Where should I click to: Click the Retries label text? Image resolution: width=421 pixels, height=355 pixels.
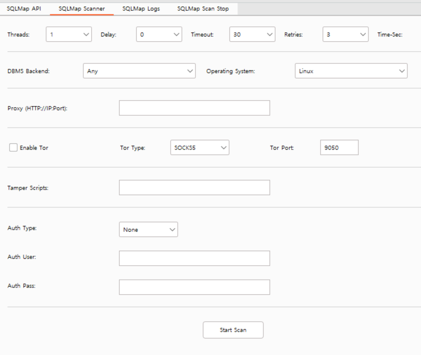294,35
